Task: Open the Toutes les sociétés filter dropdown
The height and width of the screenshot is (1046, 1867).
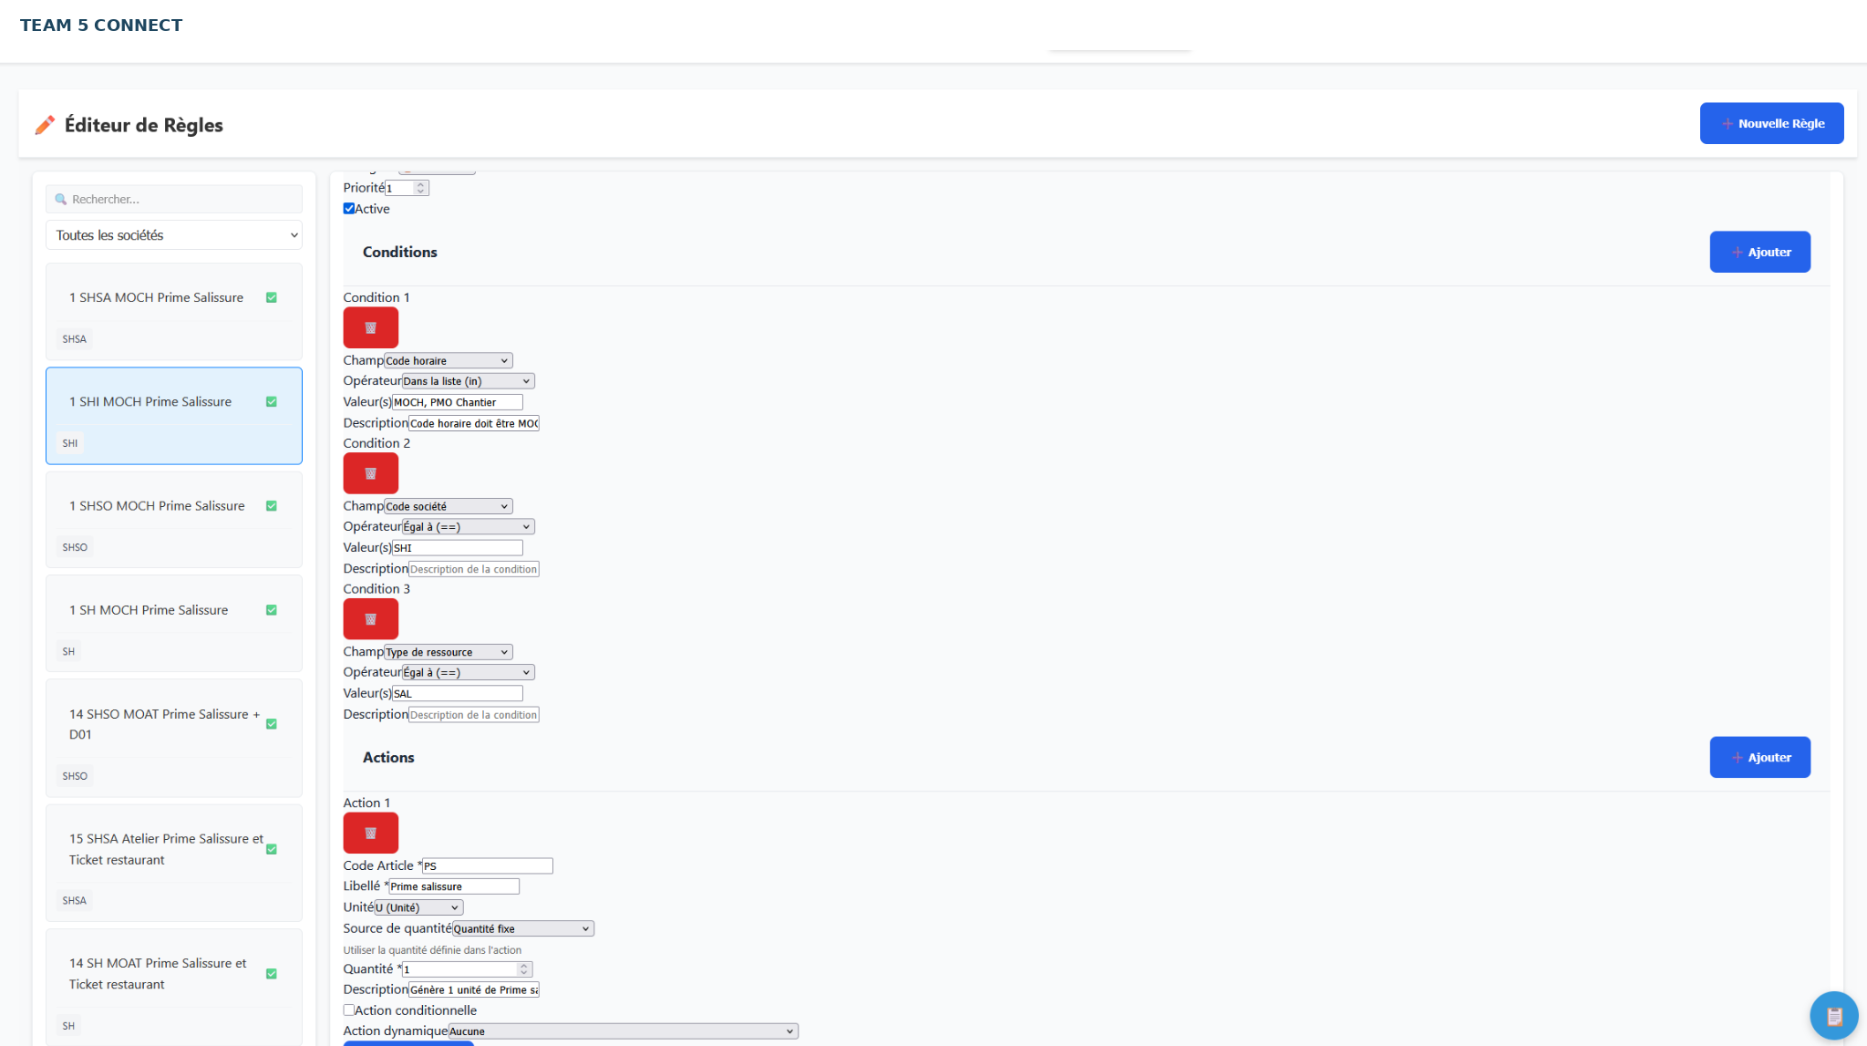Action: coord(174,235)
